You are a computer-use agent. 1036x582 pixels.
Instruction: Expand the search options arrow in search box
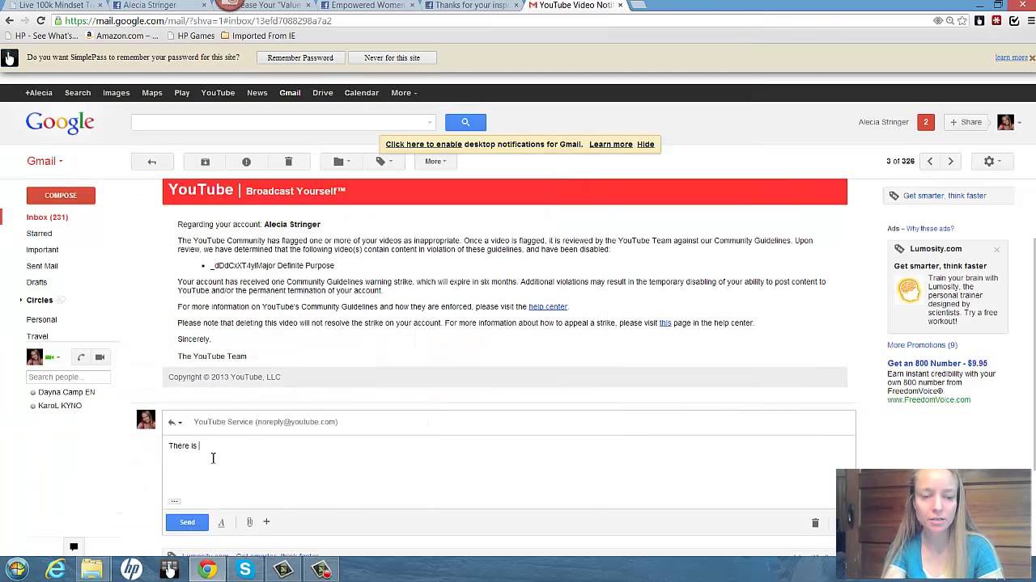click(430, 123)
